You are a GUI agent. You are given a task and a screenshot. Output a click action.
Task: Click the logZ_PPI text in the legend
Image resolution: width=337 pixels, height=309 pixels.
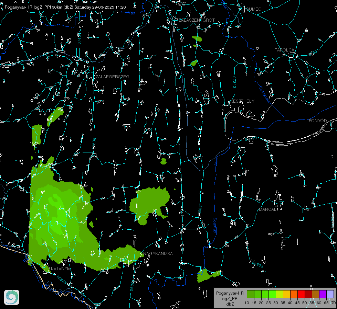(x=230, y=299)
